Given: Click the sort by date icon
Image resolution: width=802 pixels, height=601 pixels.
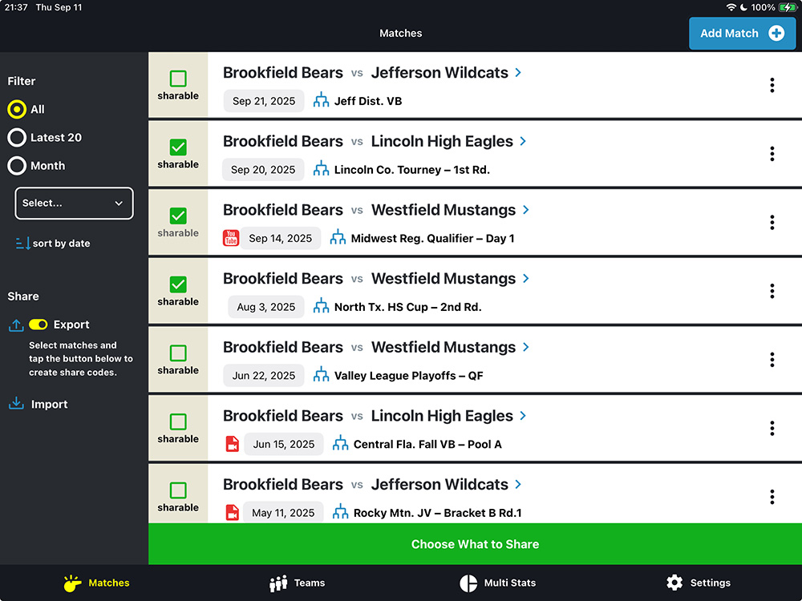Looking at the screenshot, I should click(x=22, y=244).
